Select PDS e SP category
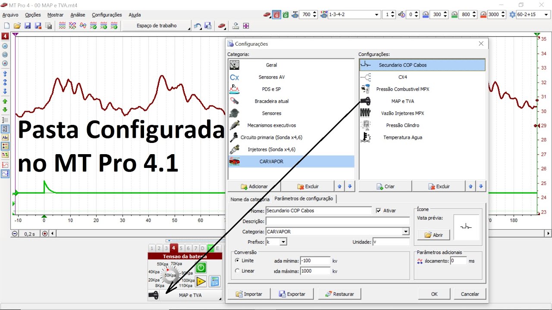 [291, 89]
